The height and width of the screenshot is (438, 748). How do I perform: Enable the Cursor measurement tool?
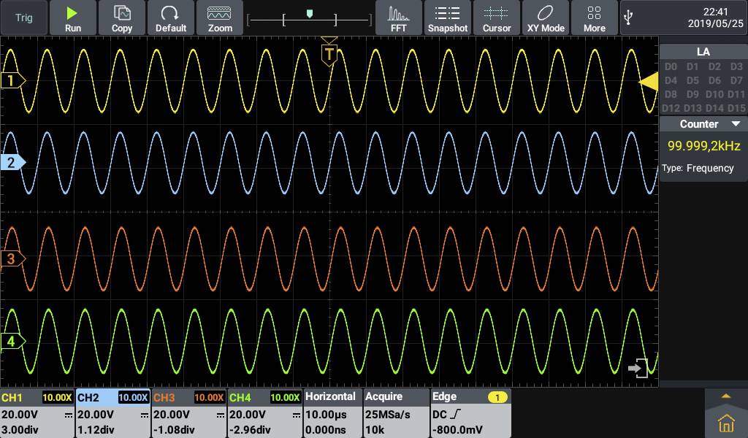point(497,18)
